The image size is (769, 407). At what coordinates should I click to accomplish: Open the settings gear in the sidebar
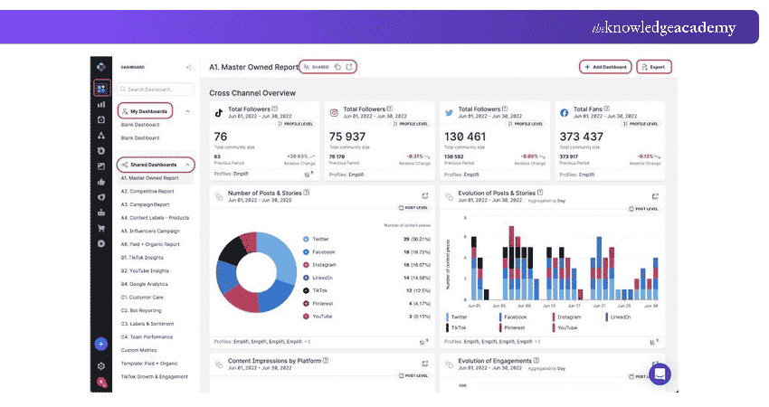pyautogui.click(x=101, y=365)
